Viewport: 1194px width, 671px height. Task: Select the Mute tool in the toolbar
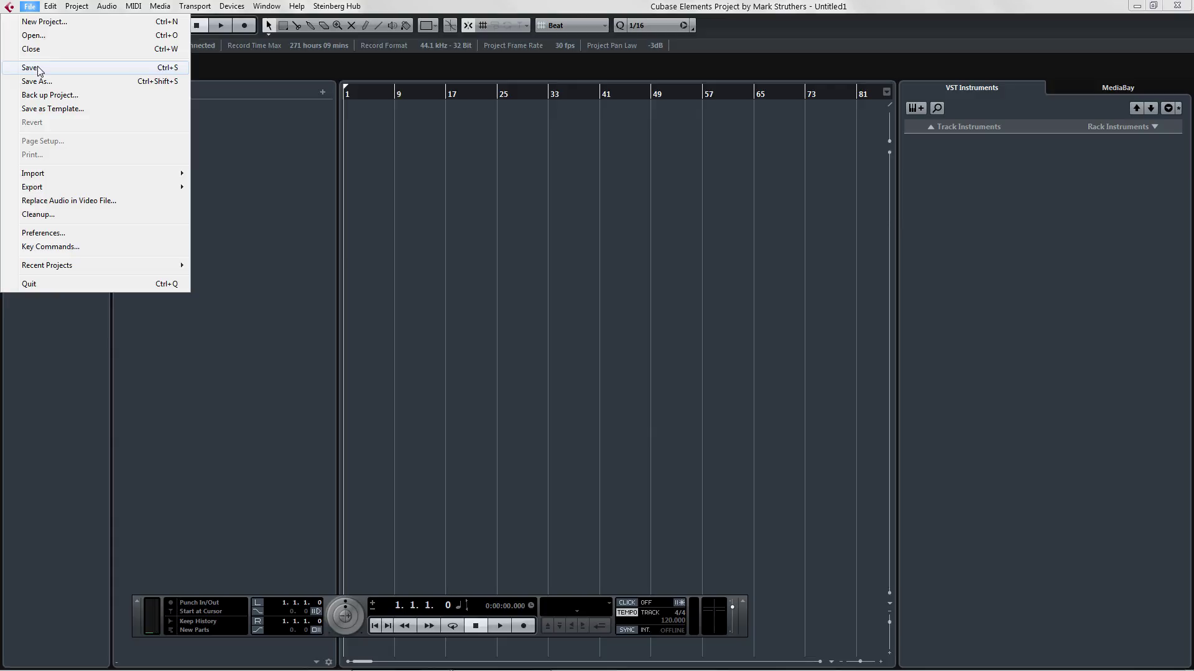click(x=351, y=25)
